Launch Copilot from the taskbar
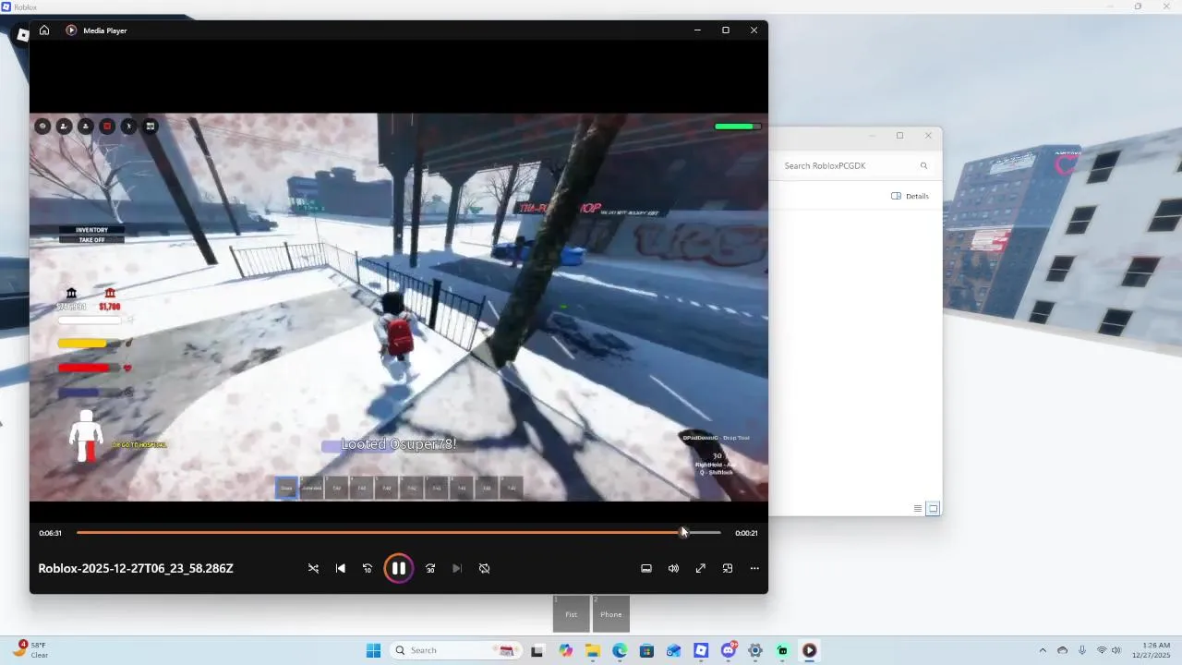 coord(565,650)
